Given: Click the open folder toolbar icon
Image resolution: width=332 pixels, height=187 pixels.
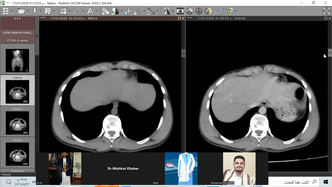Looking at the screenshot, I should click(x=21, y=11).
